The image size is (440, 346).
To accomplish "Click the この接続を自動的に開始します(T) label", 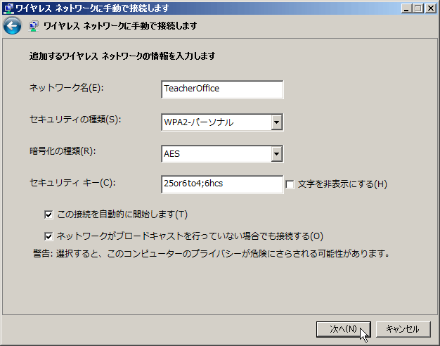I will [x=122, y=214].
